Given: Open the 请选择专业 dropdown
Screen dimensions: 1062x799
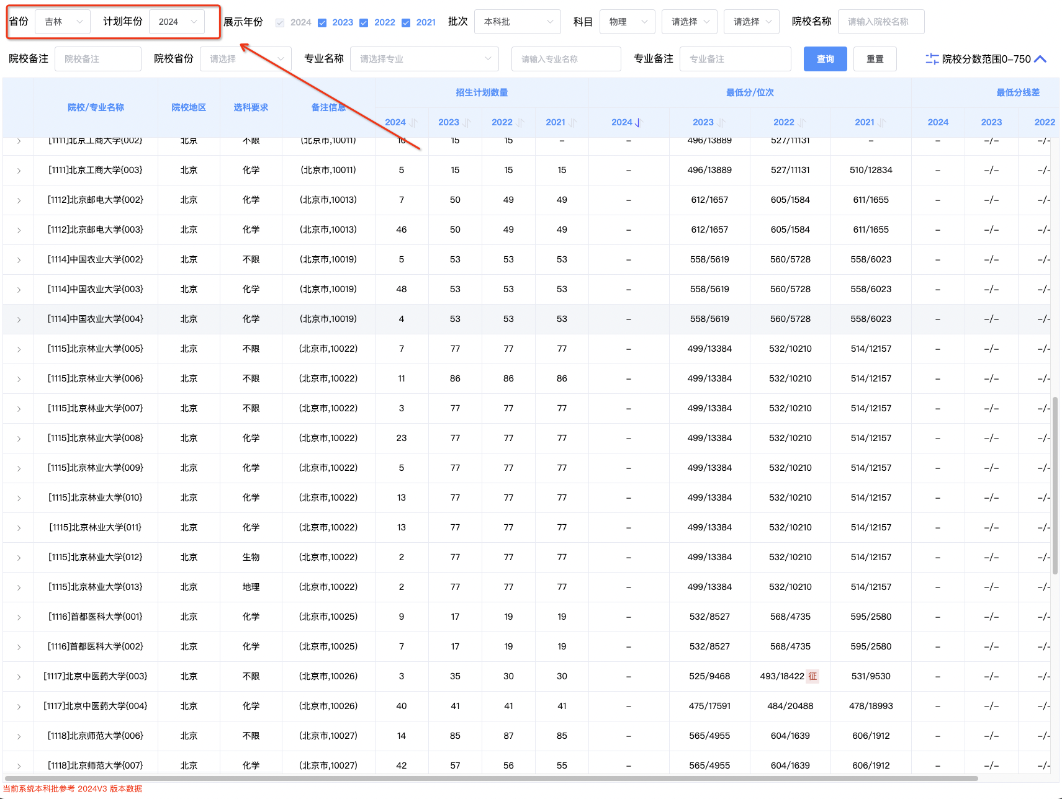Looking at the screenshot, I should pos(425,59).
